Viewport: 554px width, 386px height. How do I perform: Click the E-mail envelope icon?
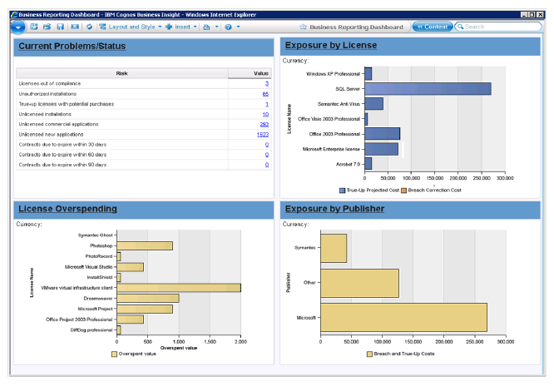point(73,27)
